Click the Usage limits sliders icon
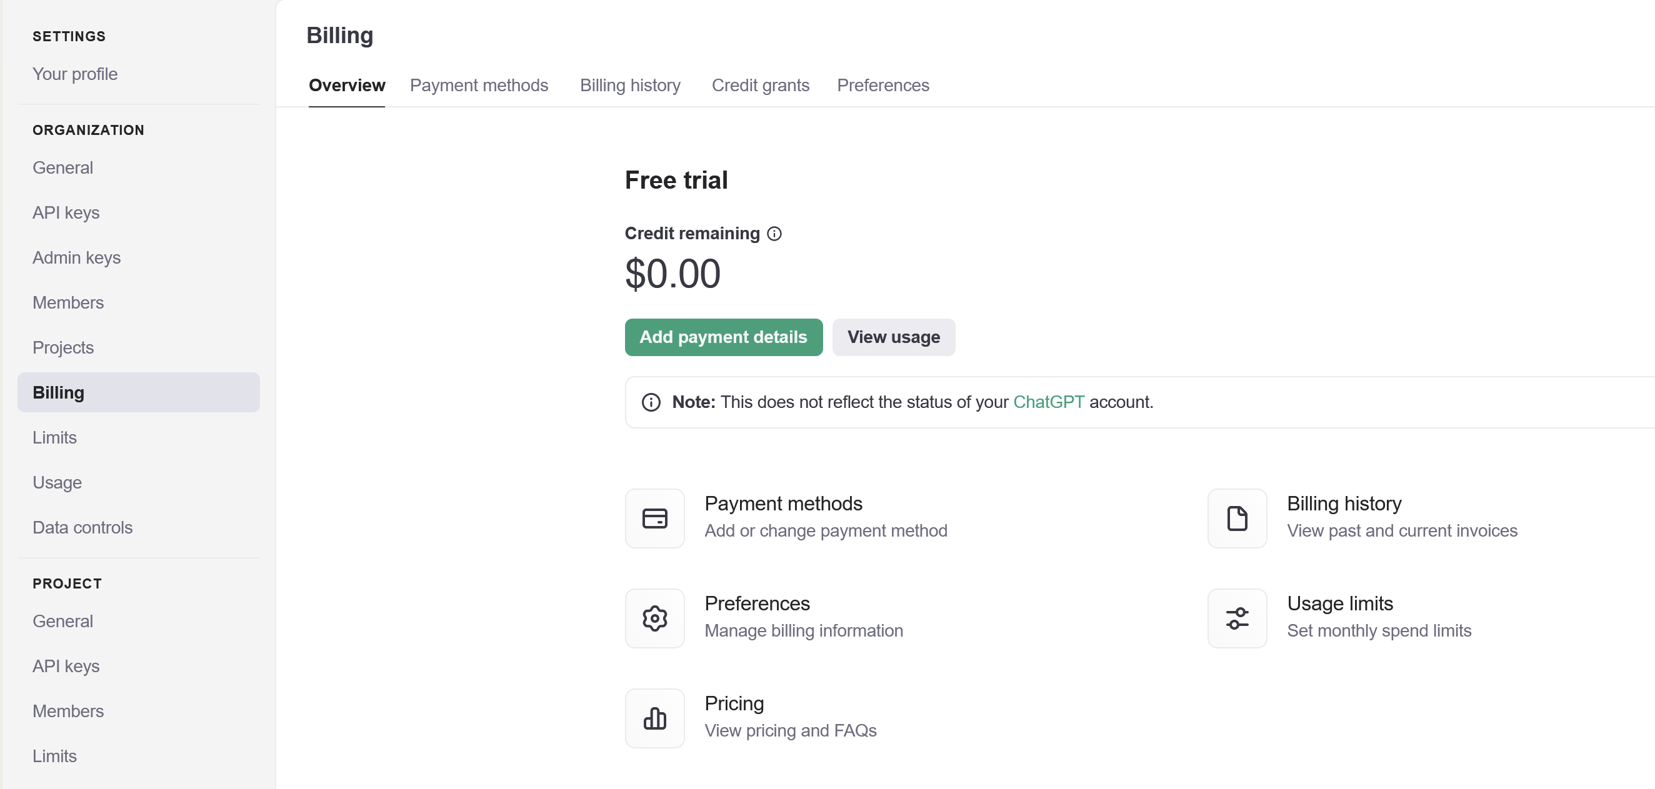 click(x=1237, y=618)
